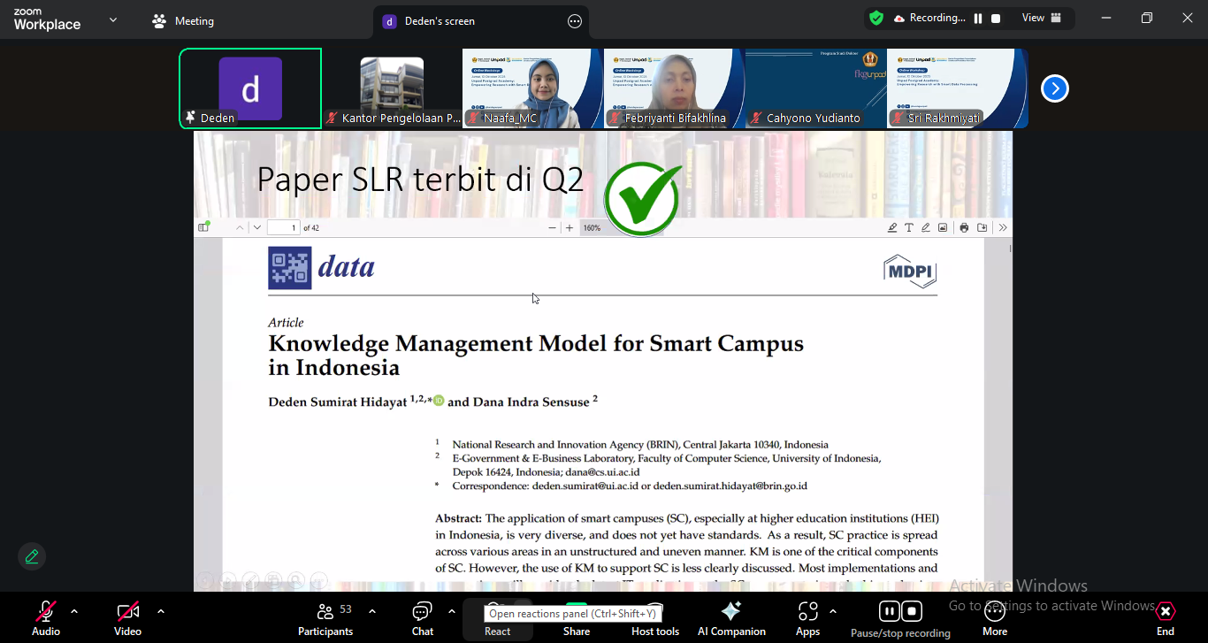Open the More options menu
1208x643 pixels.
[x=995, y=617]
